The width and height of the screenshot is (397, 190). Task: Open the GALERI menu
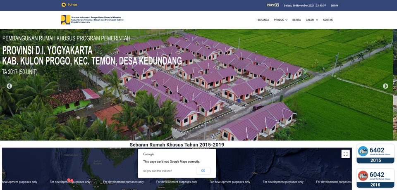click(310, 20)
